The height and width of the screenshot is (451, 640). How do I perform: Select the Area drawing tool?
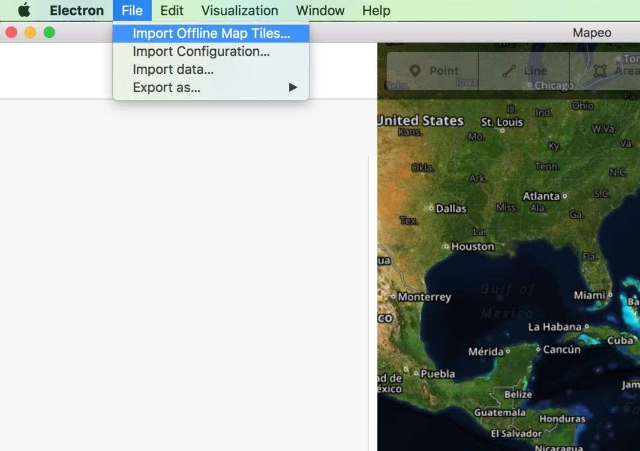[615, 71]
